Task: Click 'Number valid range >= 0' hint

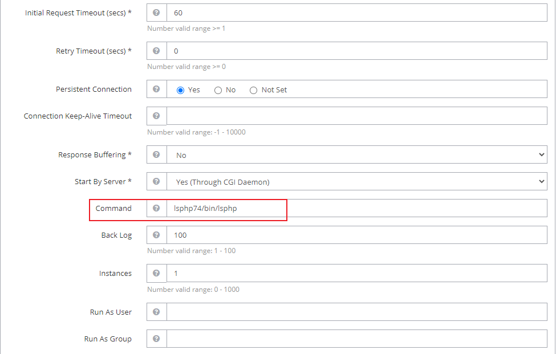Action: (x=186, y=67)
